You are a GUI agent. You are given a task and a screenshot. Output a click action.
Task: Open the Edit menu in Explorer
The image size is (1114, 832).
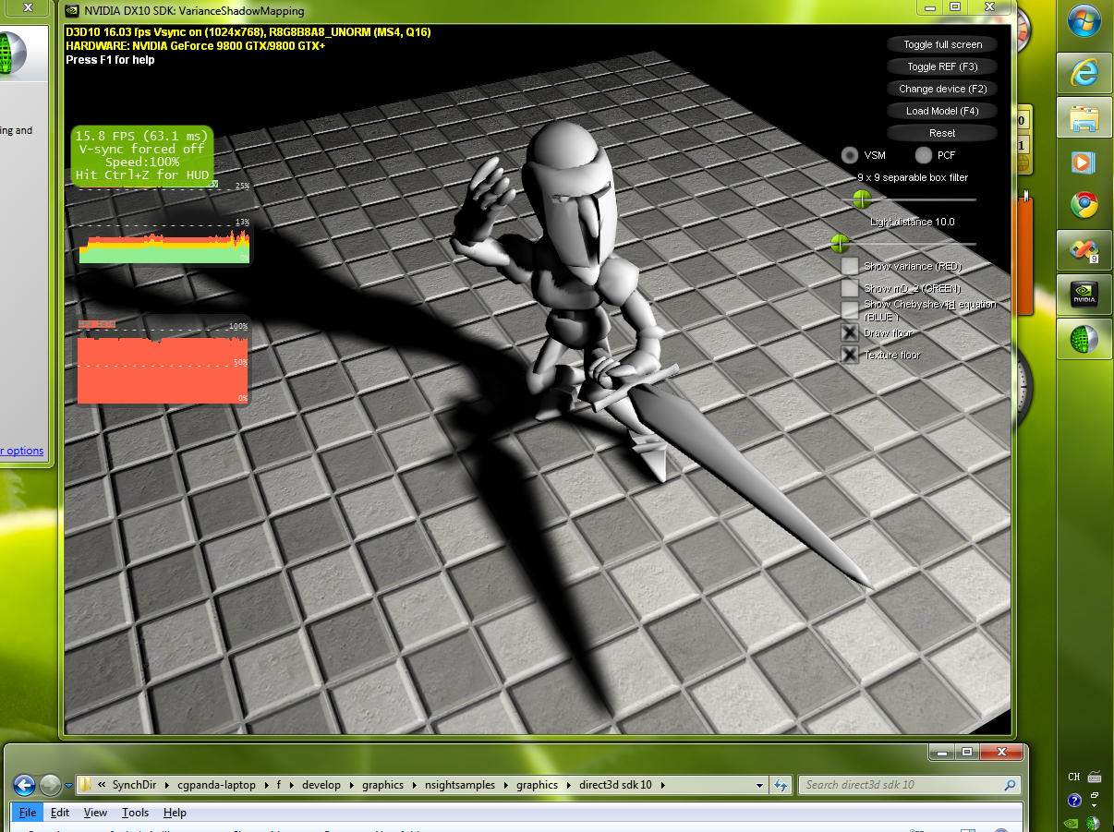click(x=60, y=813)
